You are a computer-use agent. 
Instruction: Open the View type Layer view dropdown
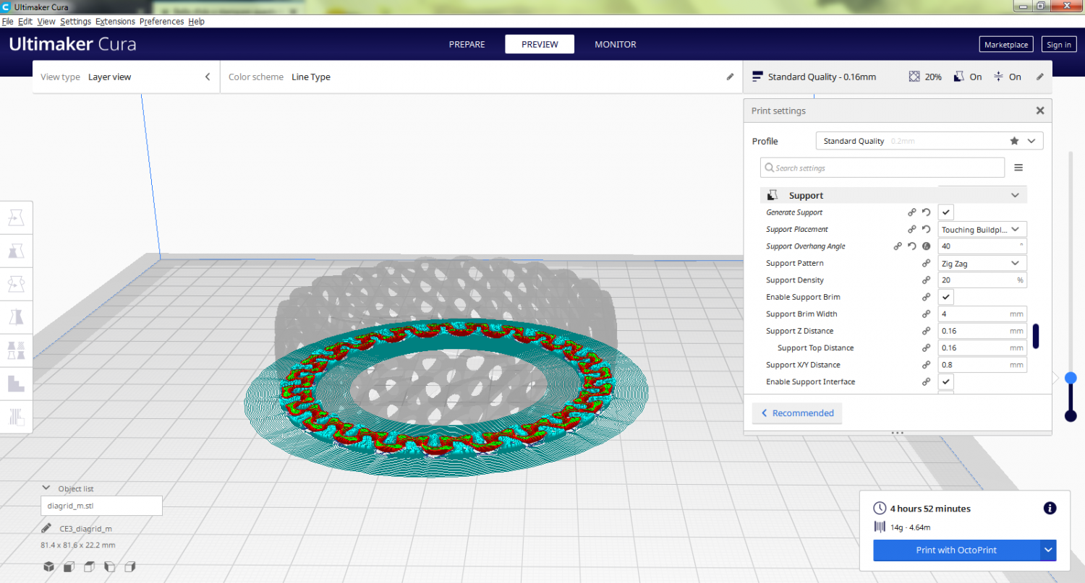pyautogui.click(x=127, y=77)
